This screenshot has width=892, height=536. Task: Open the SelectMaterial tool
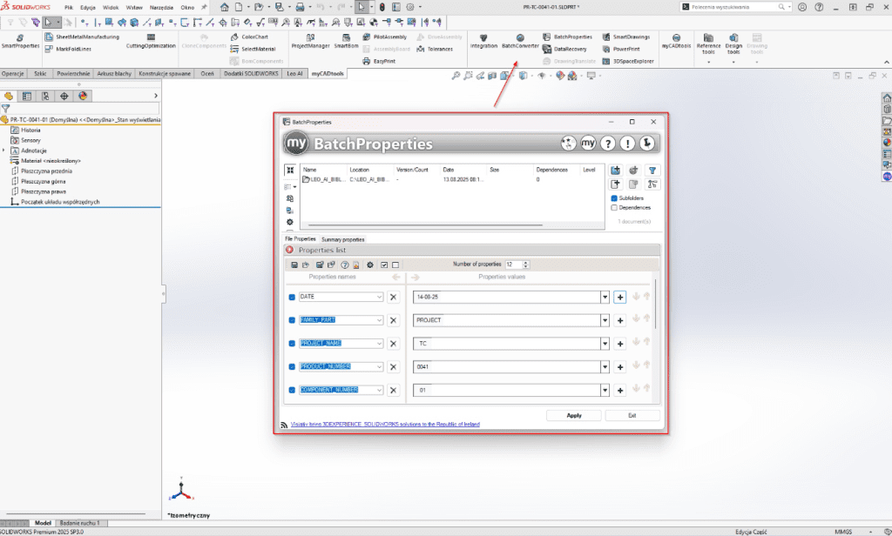[253, 49]
